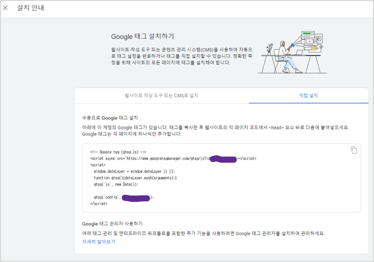Click gtag('config' code line
The height and width of the screenshot is (262, 374).
point(123,197)
